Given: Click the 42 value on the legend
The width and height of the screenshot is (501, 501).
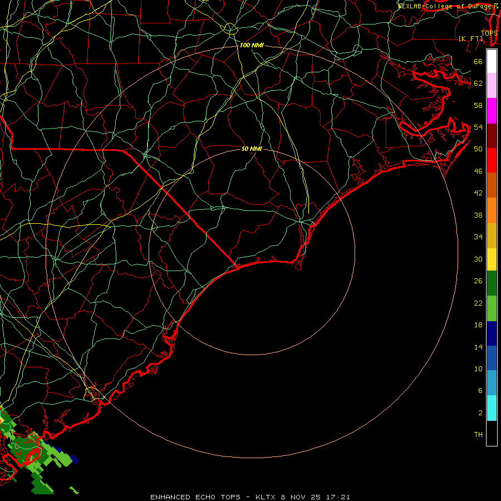Looking at the screenshot, I should pyautogui.click(x=478, y=193).
